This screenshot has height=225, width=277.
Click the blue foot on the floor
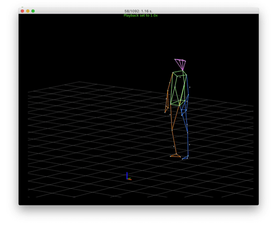[x=185, y=158]
